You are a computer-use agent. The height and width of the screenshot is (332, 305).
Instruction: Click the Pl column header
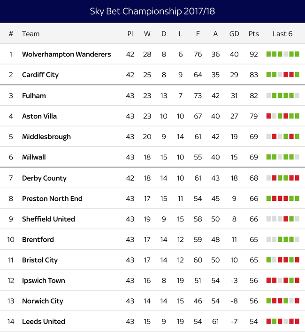130,34
